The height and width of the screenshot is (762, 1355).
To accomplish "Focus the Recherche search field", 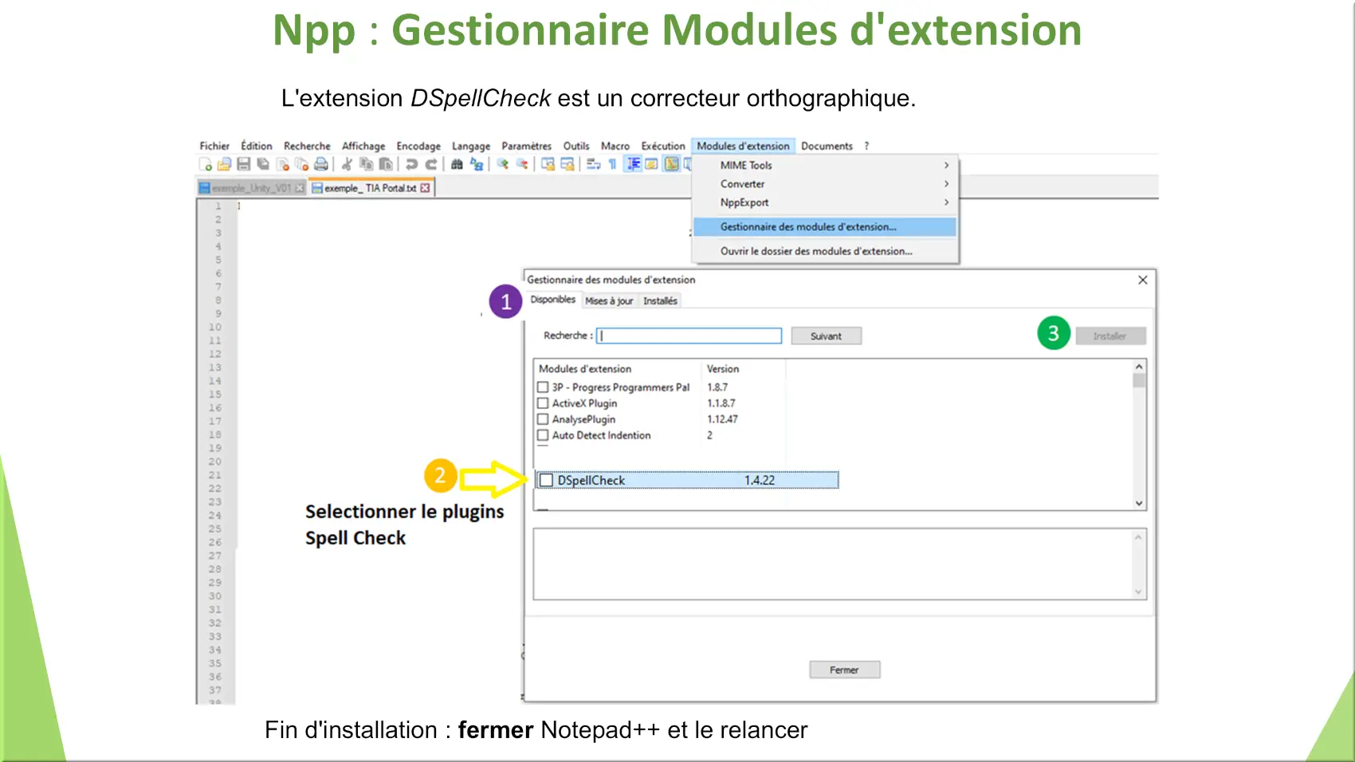I will coord(689,336).
